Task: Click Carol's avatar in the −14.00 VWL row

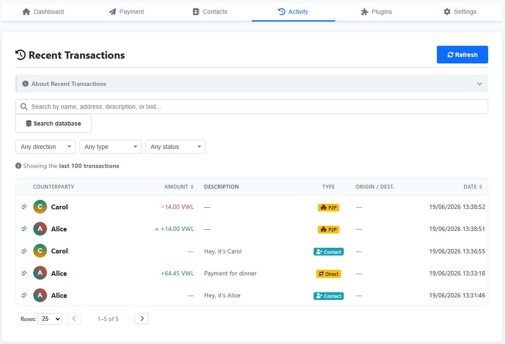Action: tap(40, 207)
